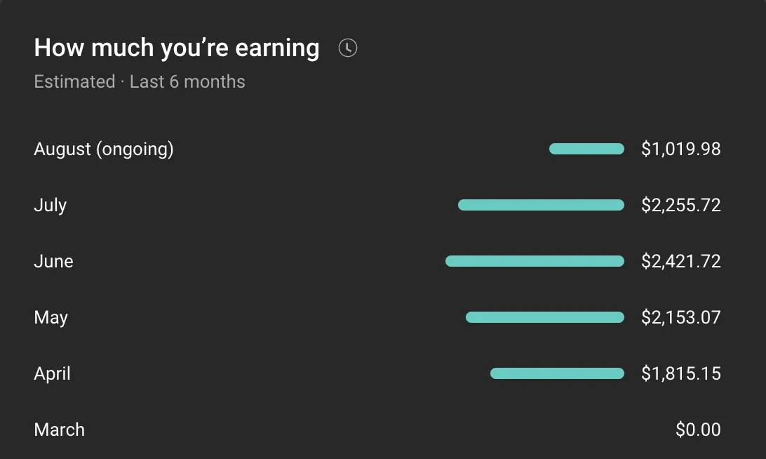This screenshot has height=459, width=766.
Task: Select the July earnings bar
Action: coord(542,206)
